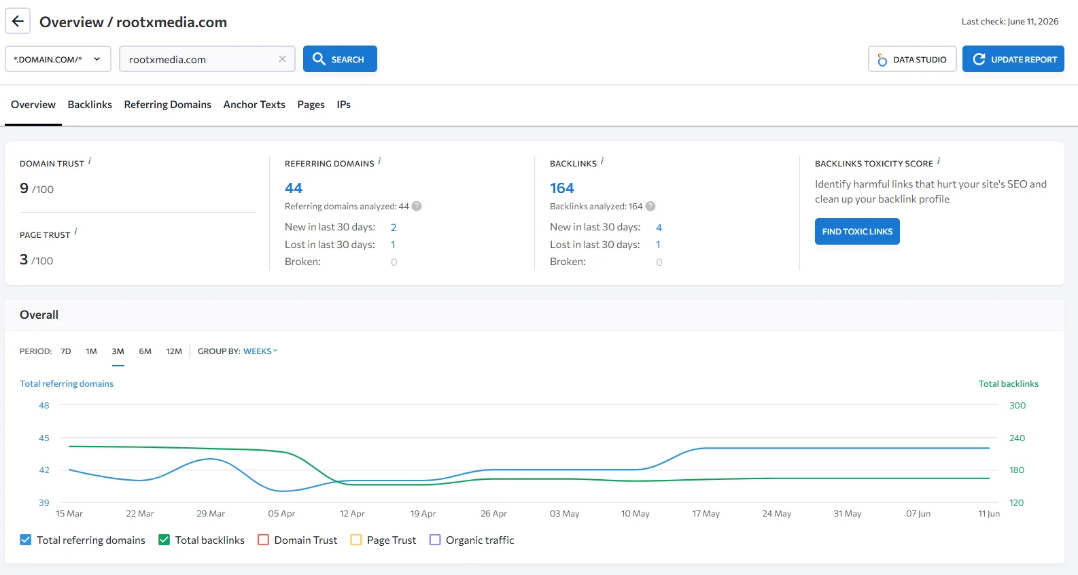Click the Backlinks Toxicity Score info icon
This screenshot has height=575, width=1078.
coord(939,161)
